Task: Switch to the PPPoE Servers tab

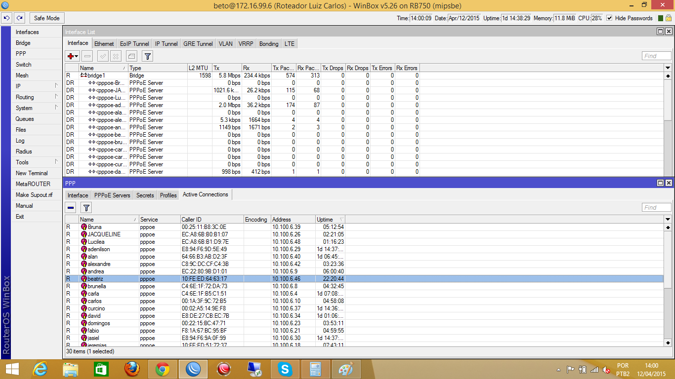Action: pyautogui.click(x=112, y=195)
